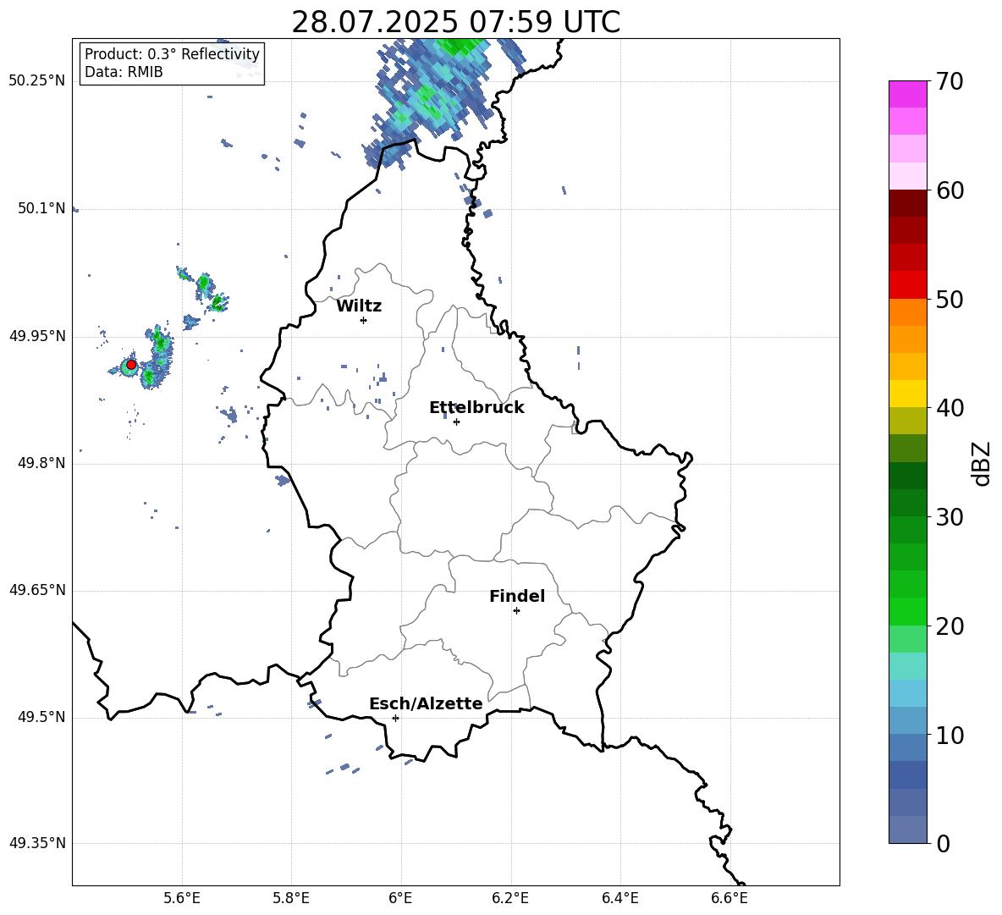The width and height of the screenshot is (1002, 915).
Task: Click the title 28.07.2025 07:59 UTC
Action: (x=455, y=22)
